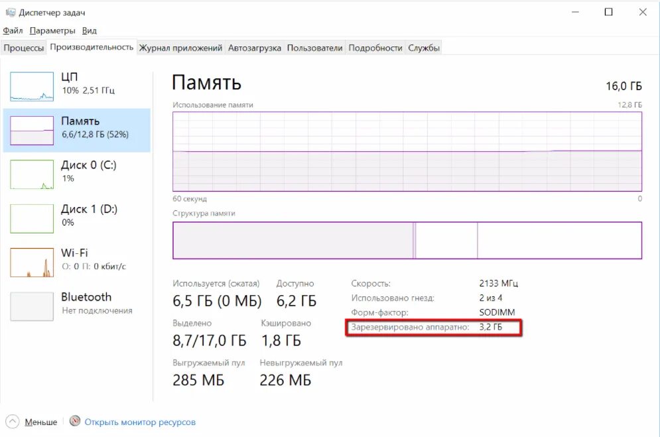Select the Память sidebar graph
The height and width of the screenshot is (437, 660).
pyautogui.click(x=32, y=131)
